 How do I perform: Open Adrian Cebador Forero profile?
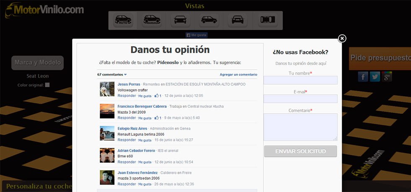click(136, 150)
